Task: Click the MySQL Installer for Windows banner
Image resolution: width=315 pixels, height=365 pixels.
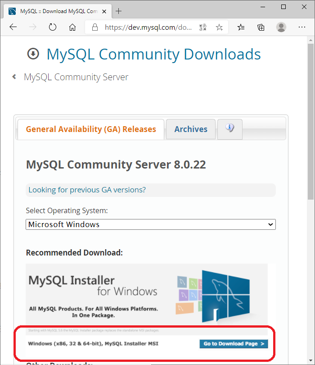Action: pos(146,295)
